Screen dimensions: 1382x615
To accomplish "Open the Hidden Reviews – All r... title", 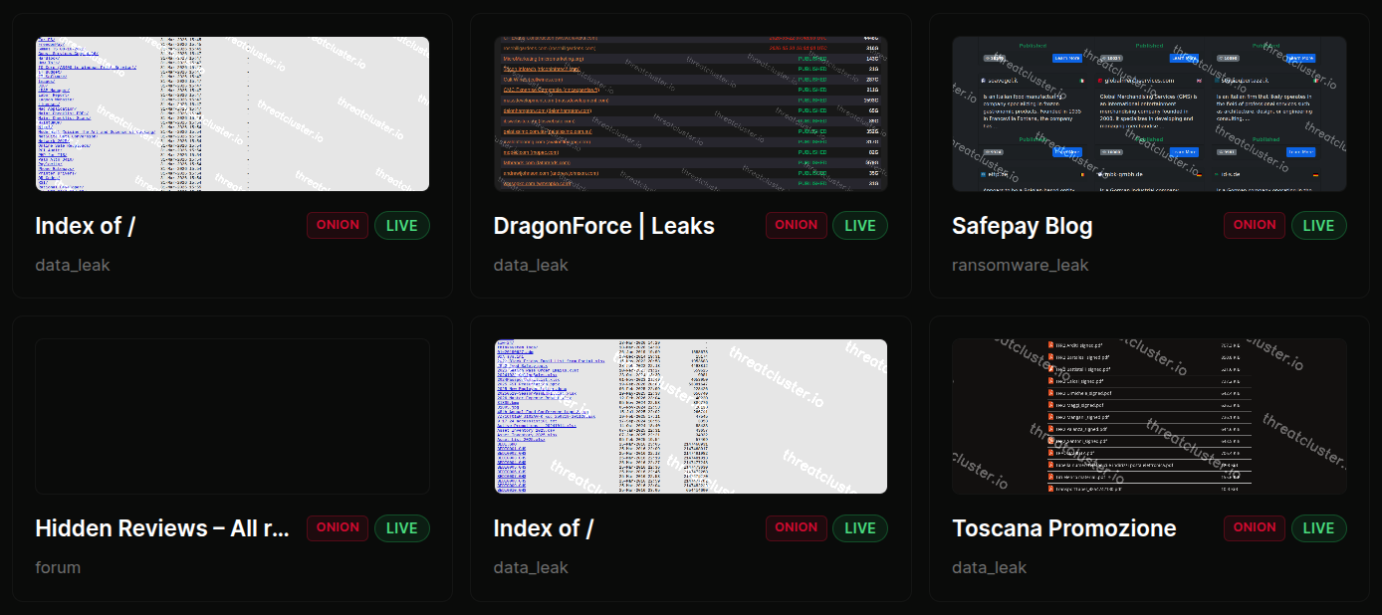I will tap(162, 528).
